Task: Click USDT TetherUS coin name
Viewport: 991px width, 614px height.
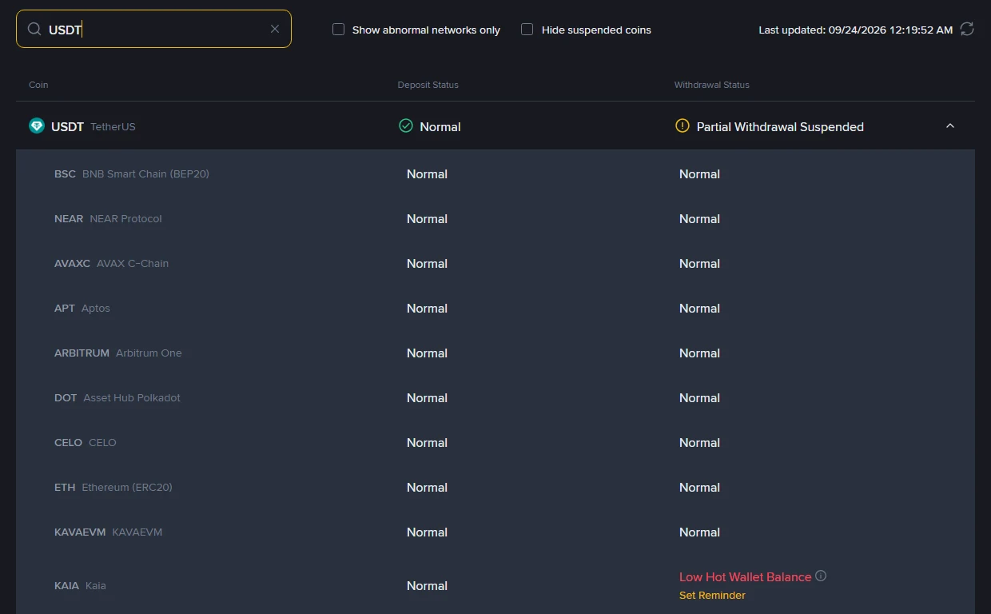Action: pos(94,126)
